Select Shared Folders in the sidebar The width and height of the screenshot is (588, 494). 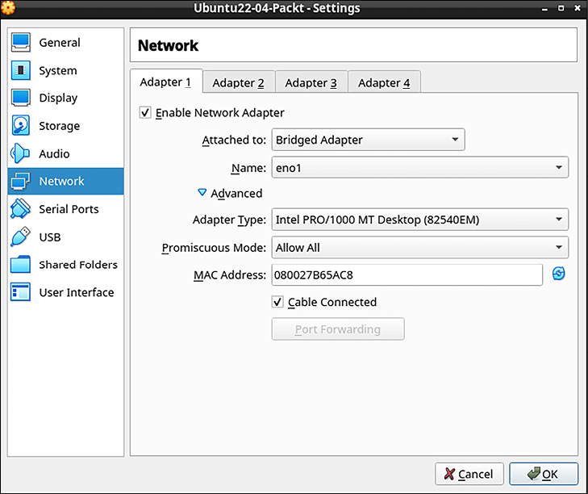[65, 264]
